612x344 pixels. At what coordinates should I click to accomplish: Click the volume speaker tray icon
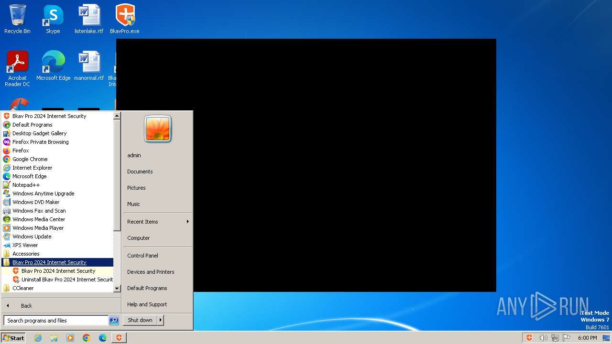[543, 338]
